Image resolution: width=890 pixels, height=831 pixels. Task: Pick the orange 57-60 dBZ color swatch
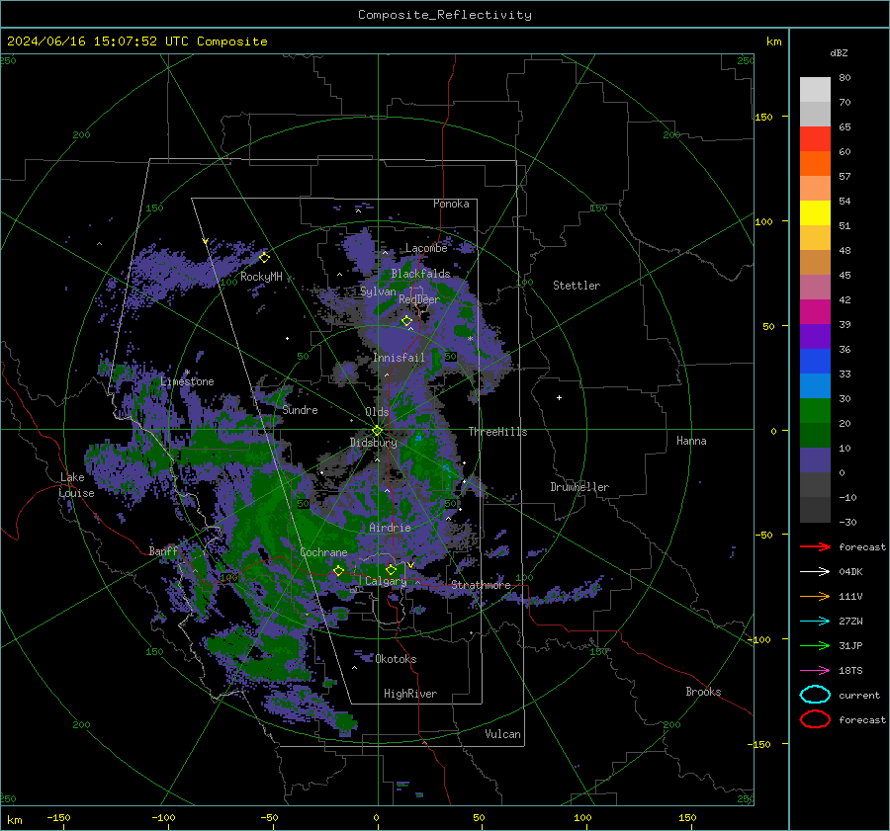pyautogui.click(x=815, y=164)
